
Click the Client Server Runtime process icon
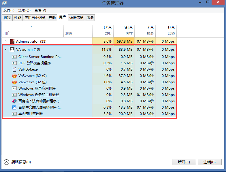[14, 57]
